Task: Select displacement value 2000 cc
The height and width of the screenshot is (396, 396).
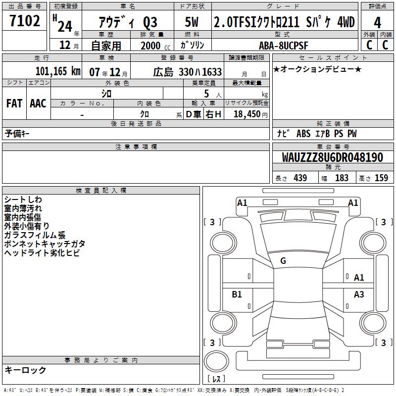Action: click(155, 46)
